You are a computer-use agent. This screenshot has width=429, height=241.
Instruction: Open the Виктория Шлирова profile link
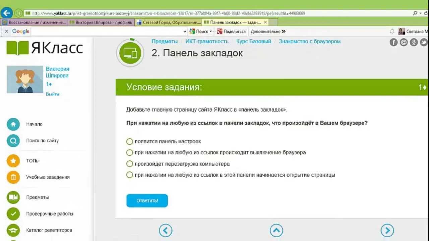57,72
